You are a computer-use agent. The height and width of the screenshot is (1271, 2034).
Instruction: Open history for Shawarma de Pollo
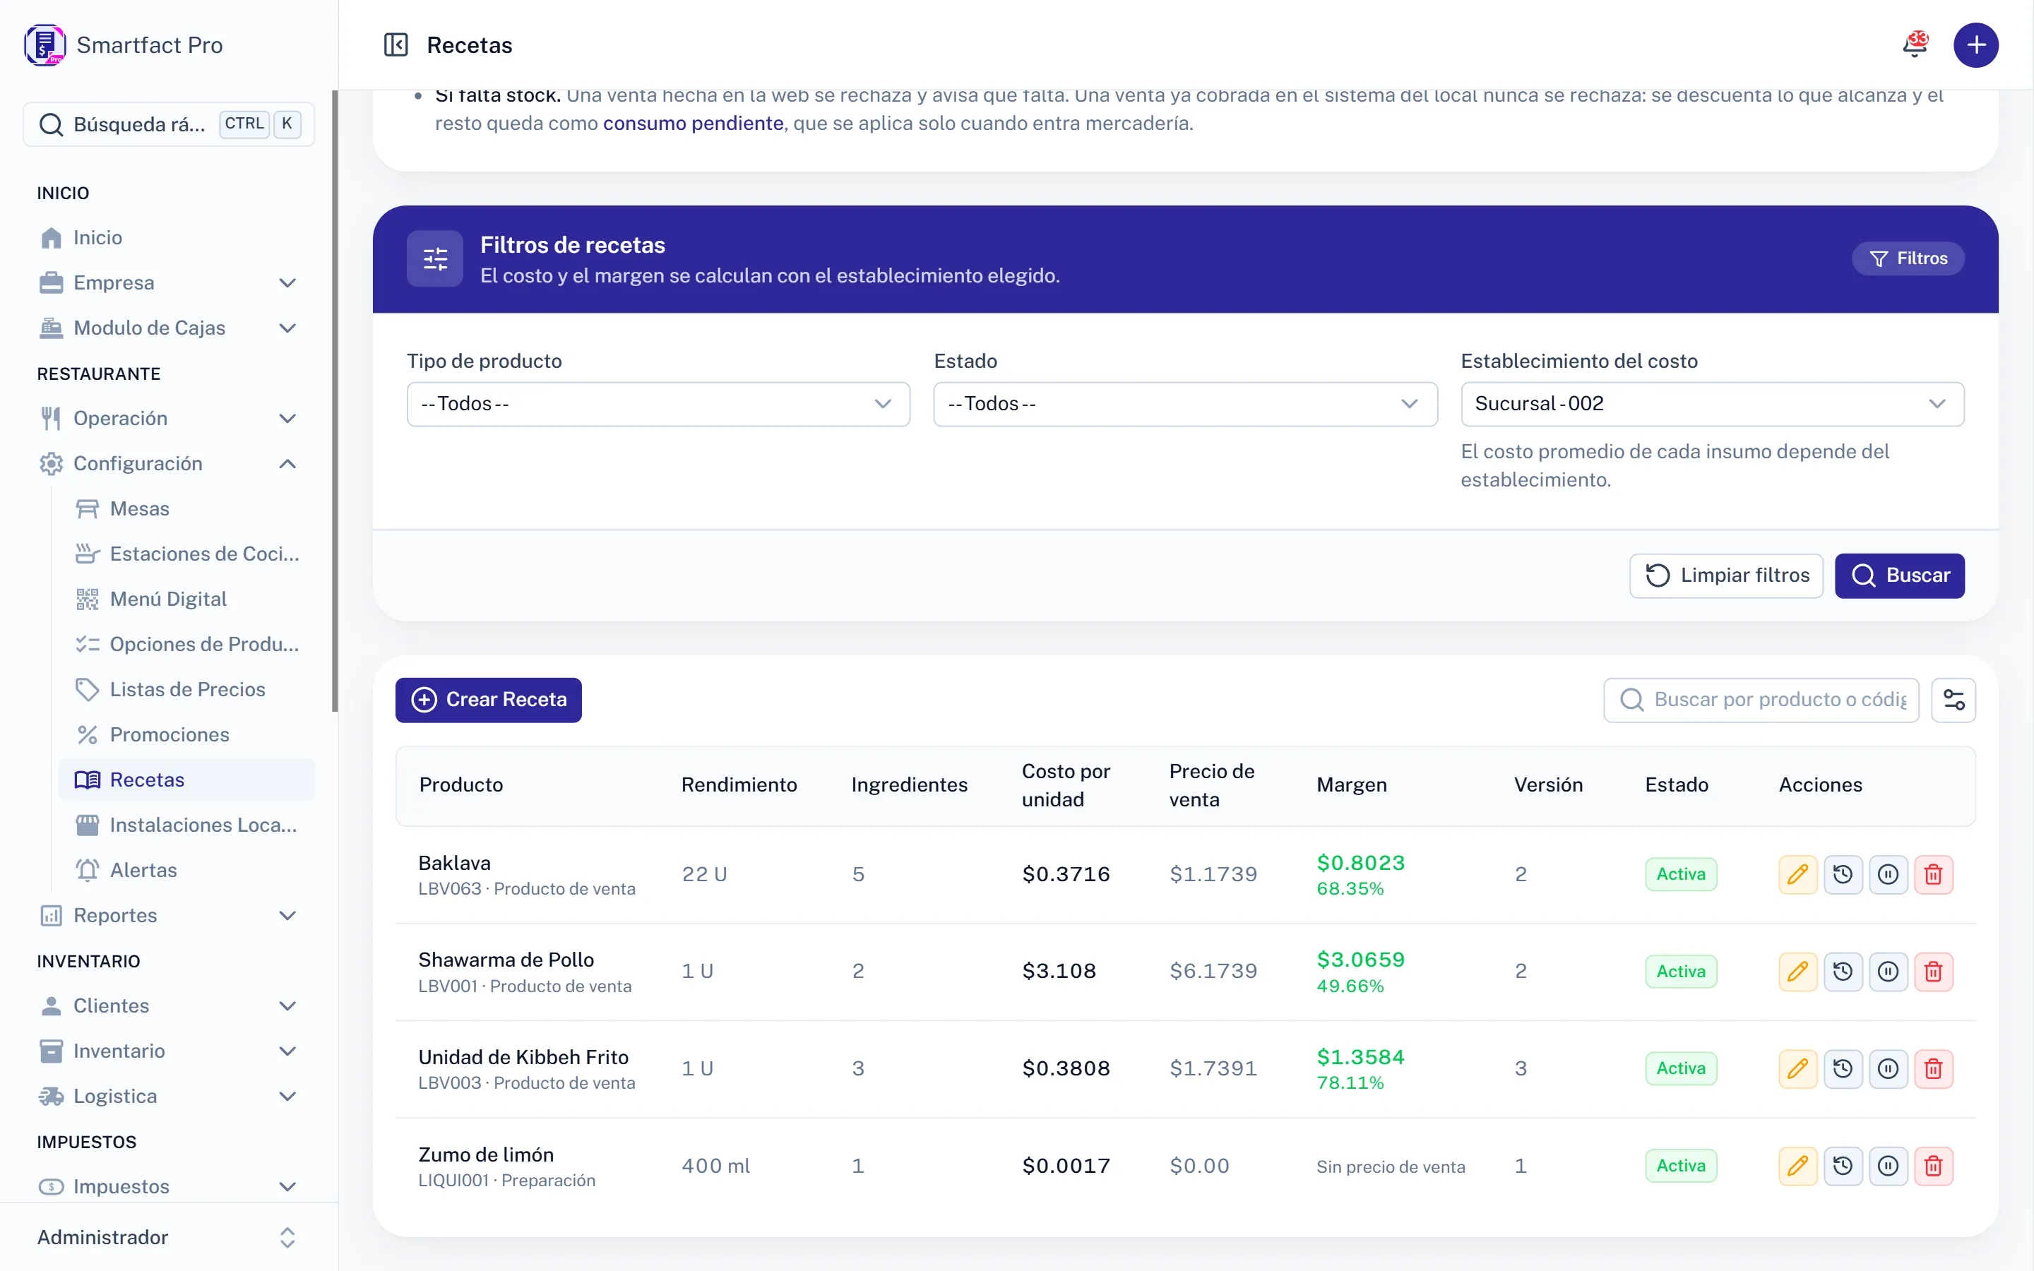point(1843,972)
